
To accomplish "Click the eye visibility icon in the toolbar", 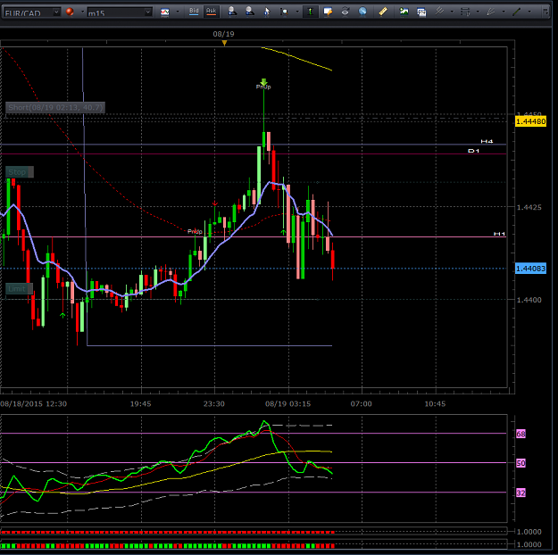I will click(346, 12).
